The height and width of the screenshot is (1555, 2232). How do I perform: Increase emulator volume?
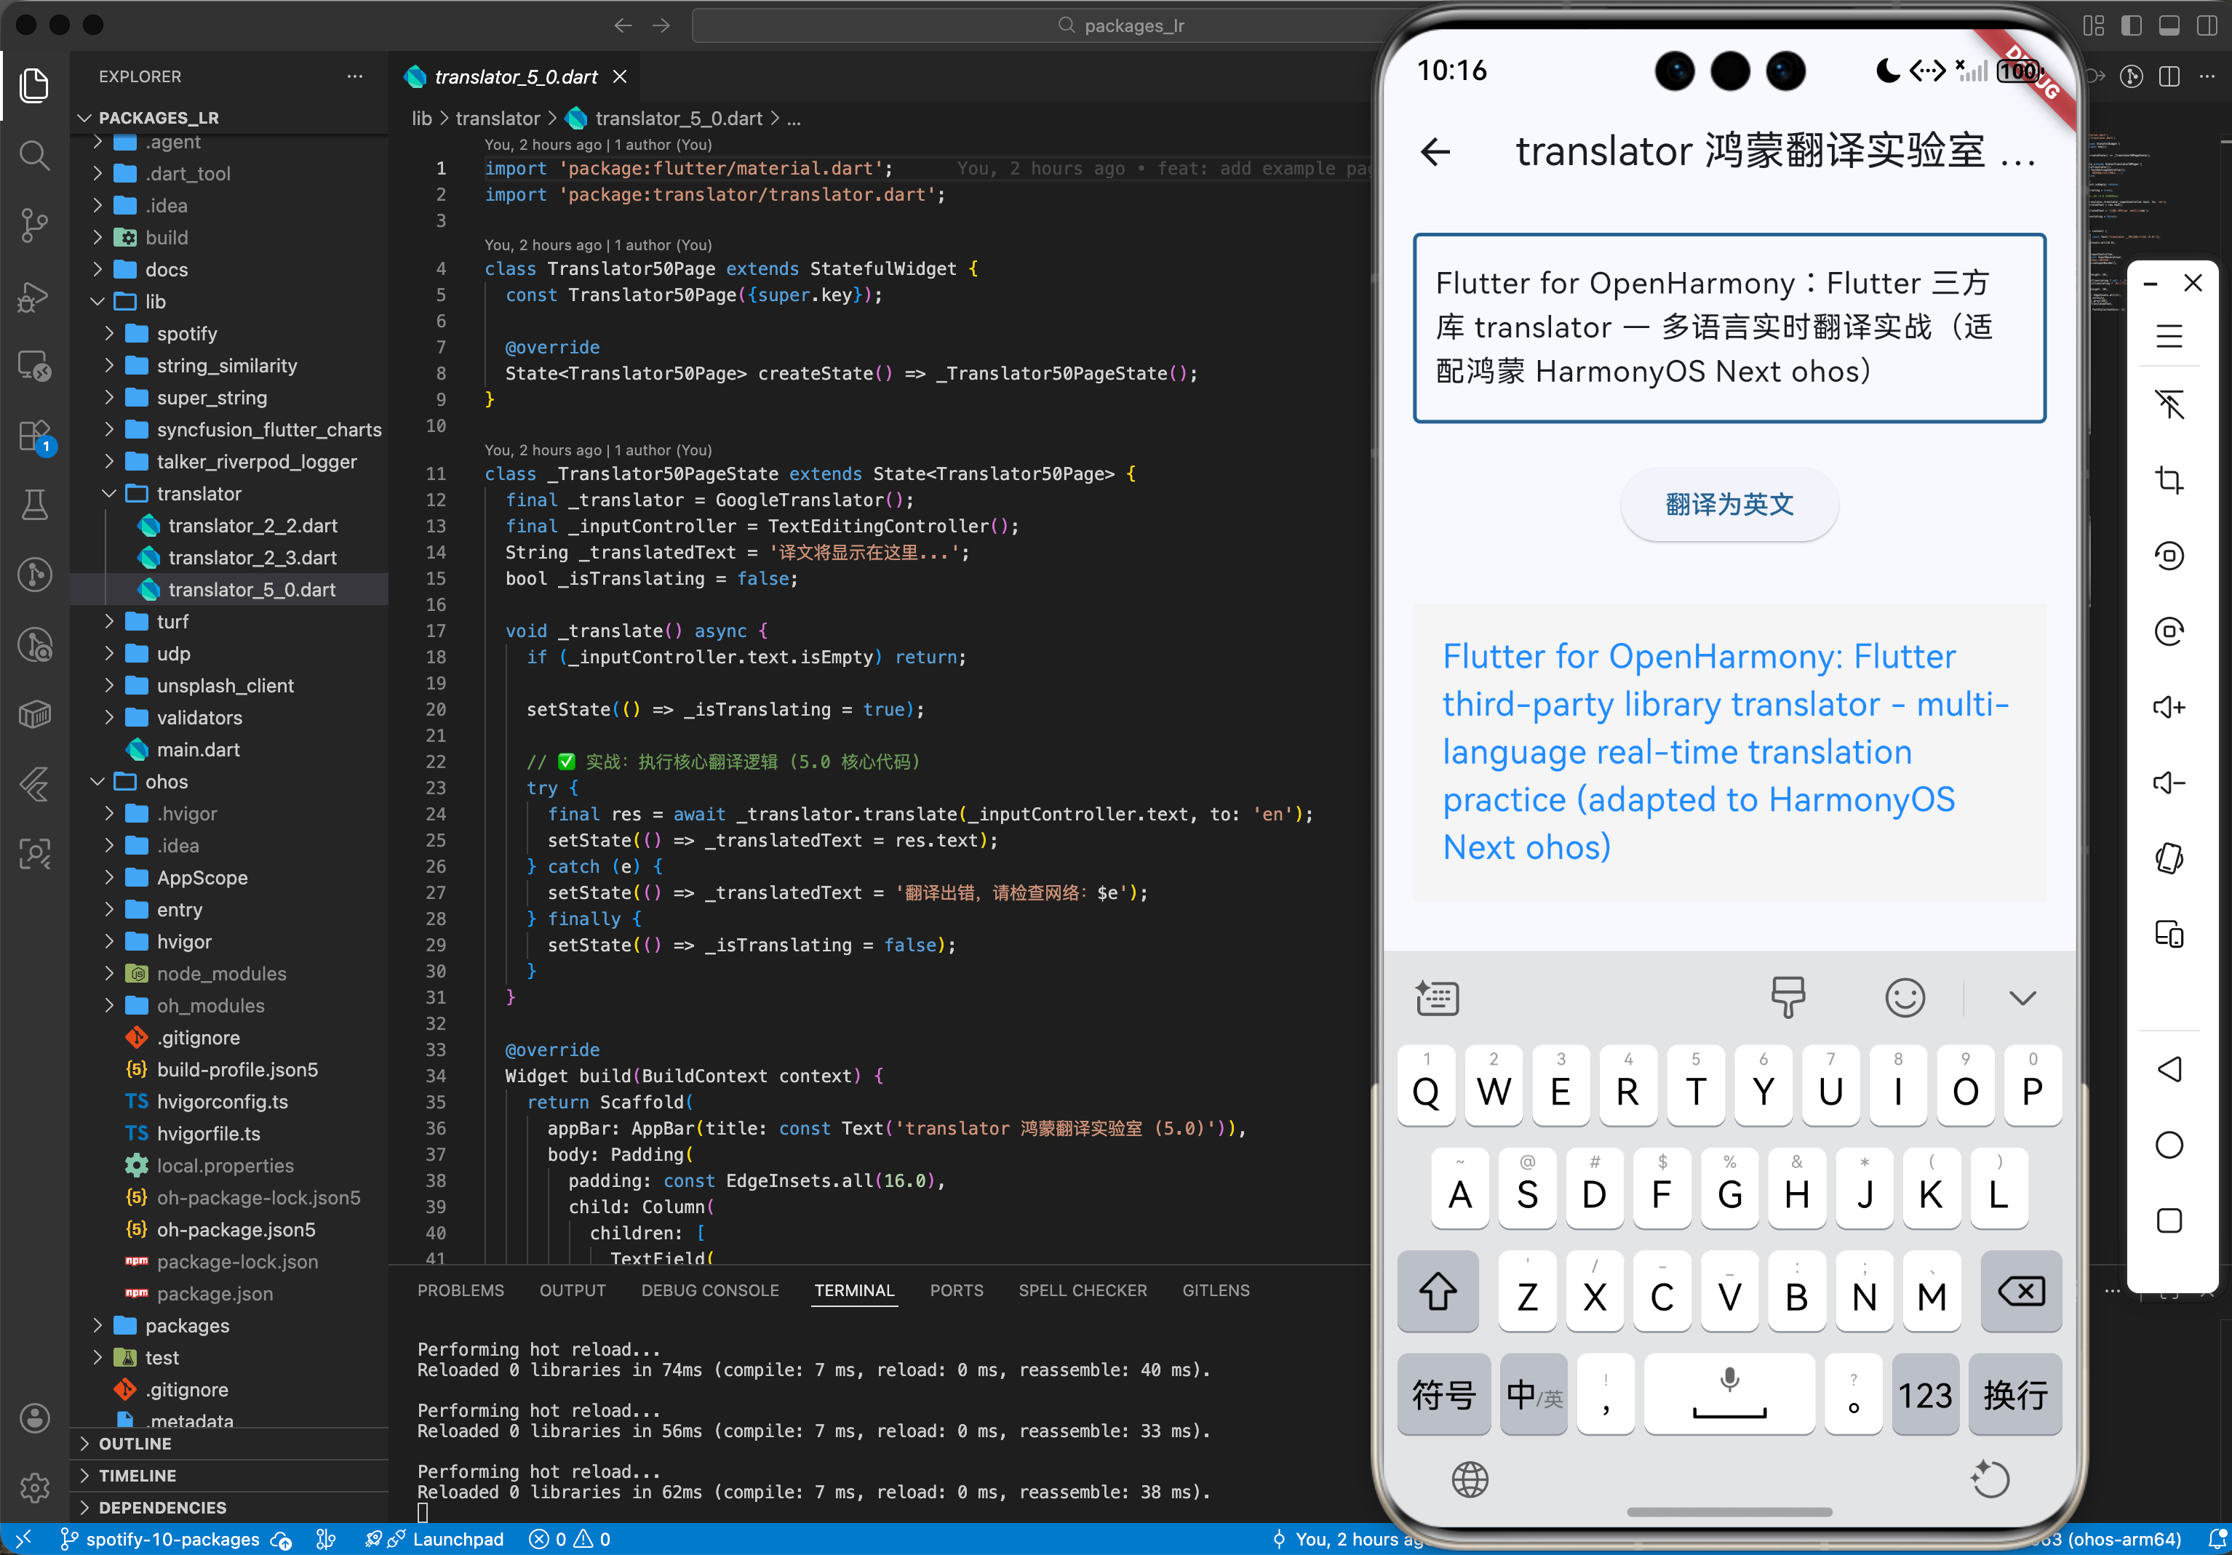tap(2169, 706)
